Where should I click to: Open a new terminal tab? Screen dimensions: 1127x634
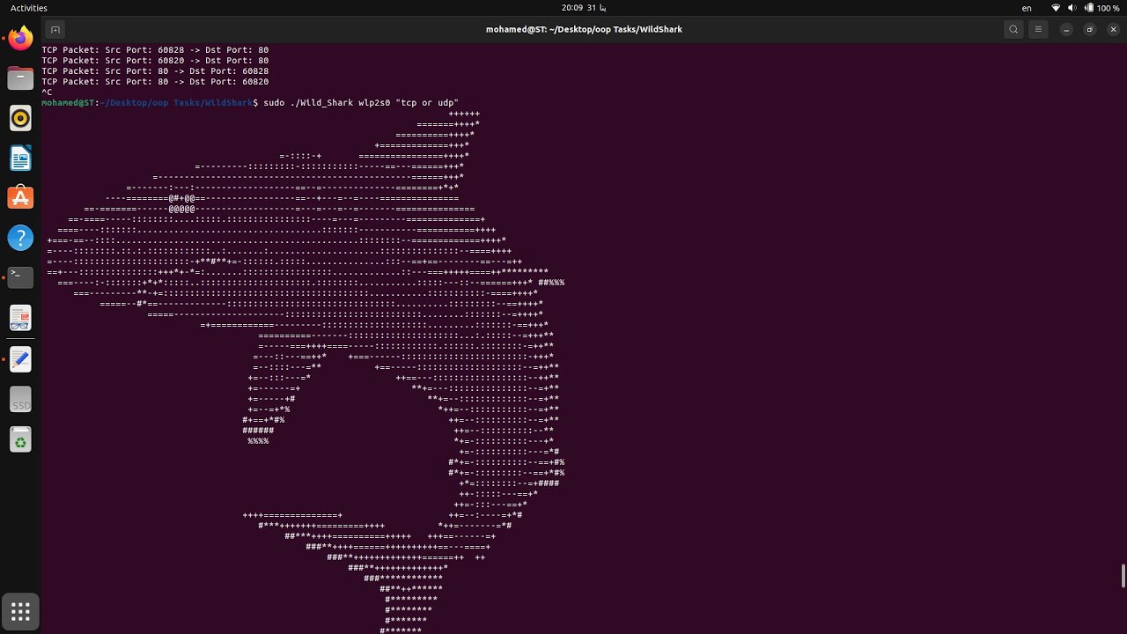pyautogui.click(x=55, y=29)
